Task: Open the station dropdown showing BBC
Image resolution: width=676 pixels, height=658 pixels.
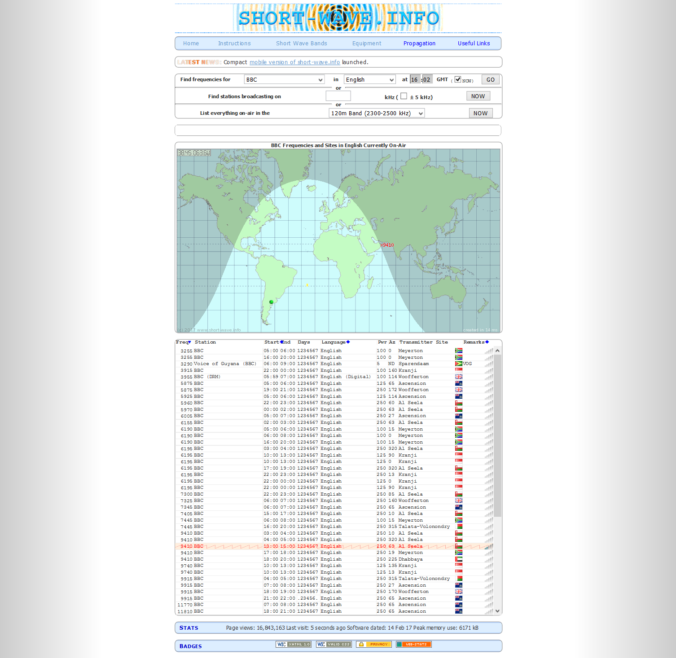Action: pyautogui.click(x=284, y=79)
